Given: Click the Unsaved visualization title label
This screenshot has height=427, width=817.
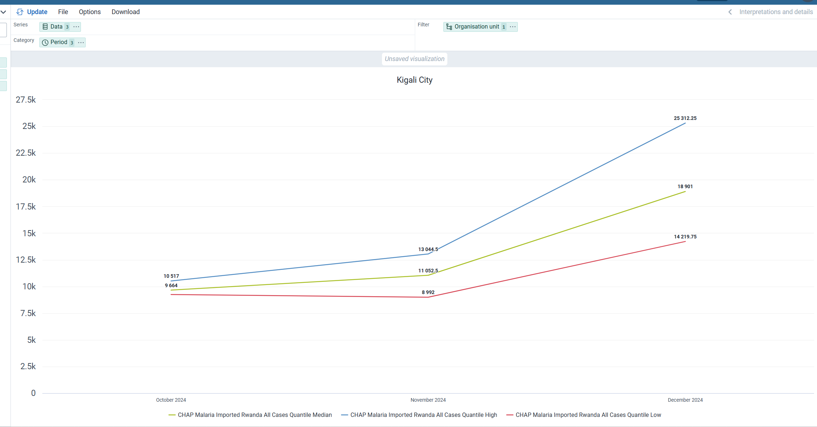Looking at the screenshot, I should (414, 59).
